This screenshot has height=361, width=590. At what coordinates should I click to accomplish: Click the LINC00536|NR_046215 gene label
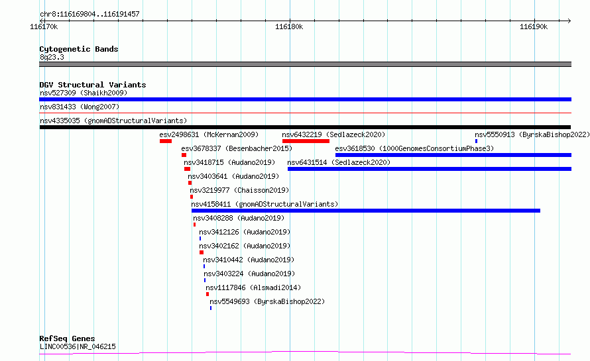(x=78, y=346)
